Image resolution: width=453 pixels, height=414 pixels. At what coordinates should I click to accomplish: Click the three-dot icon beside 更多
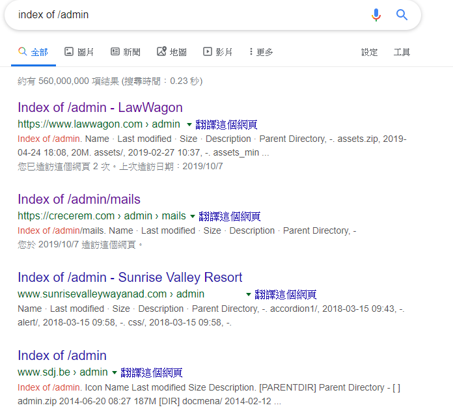click(x=251, y=51)
